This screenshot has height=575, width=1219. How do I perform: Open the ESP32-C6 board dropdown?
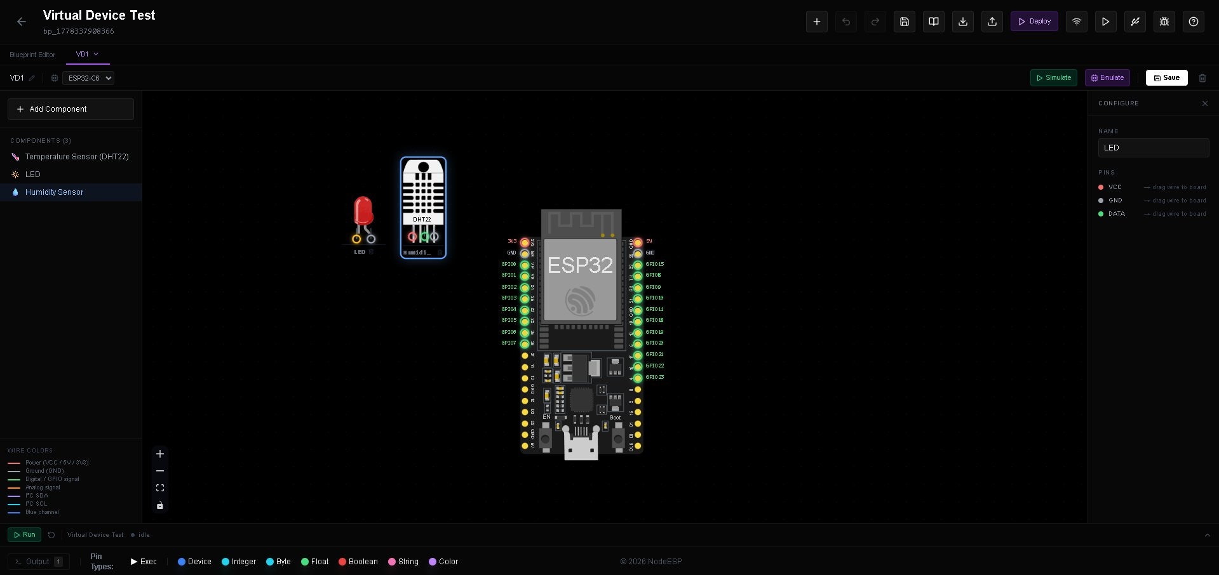88,78
